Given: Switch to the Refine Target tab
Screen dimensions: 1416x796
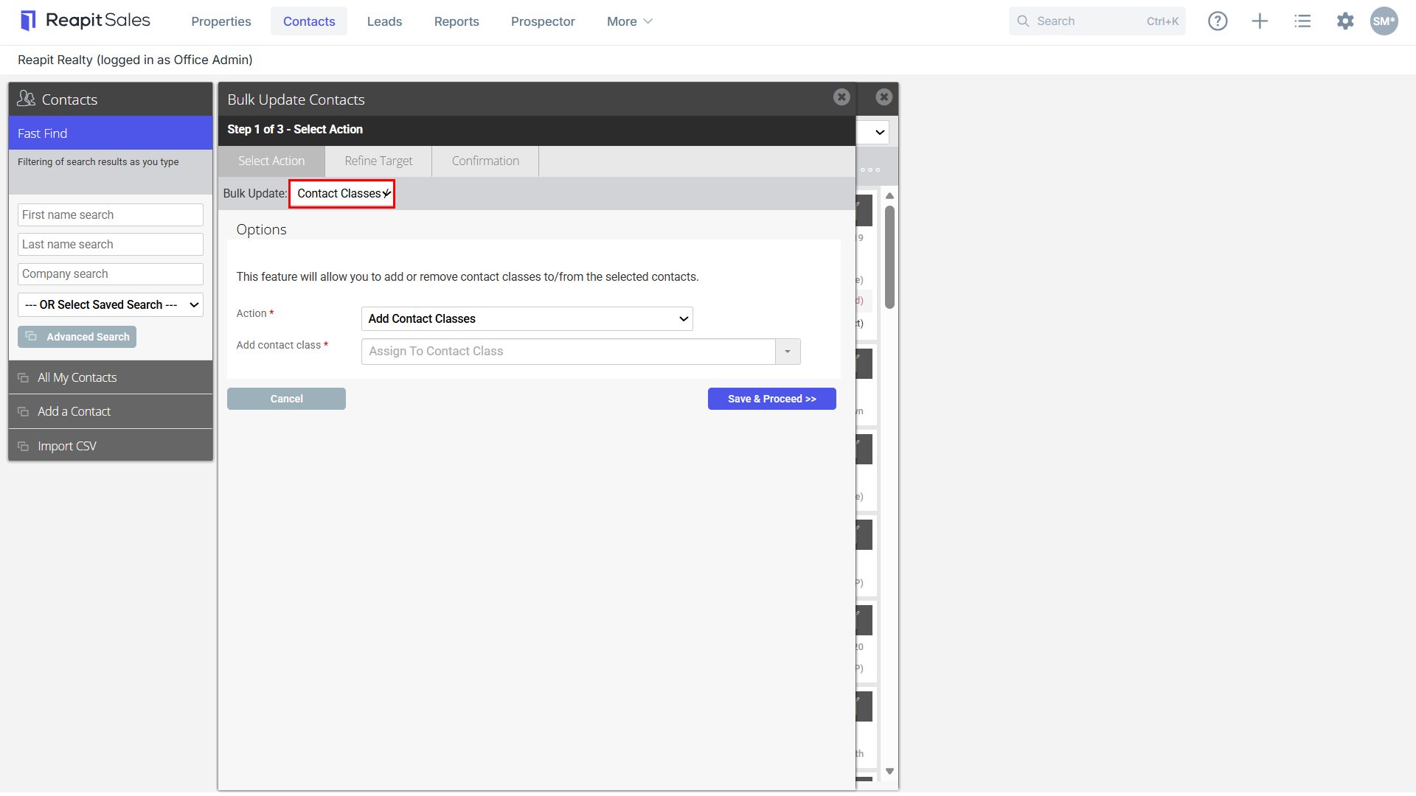Looking at the screenshot, I should 378,161.
